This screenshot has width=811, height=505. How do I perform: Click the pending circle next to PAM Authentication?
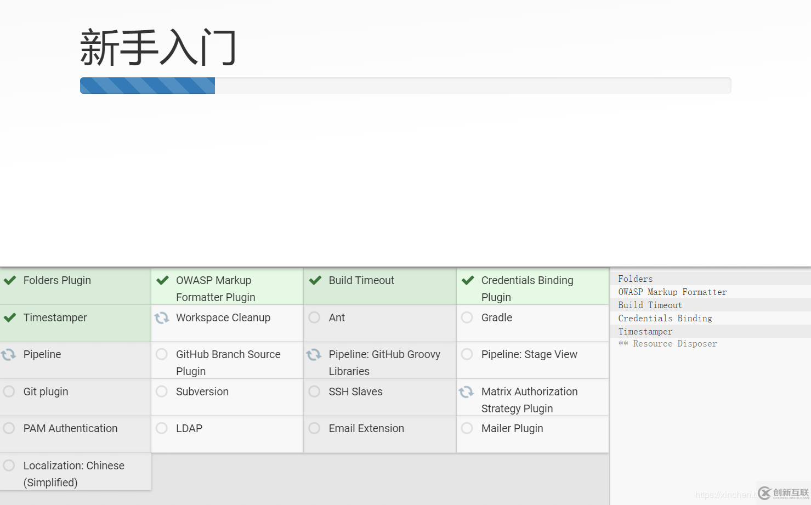[x=9, y=428]
